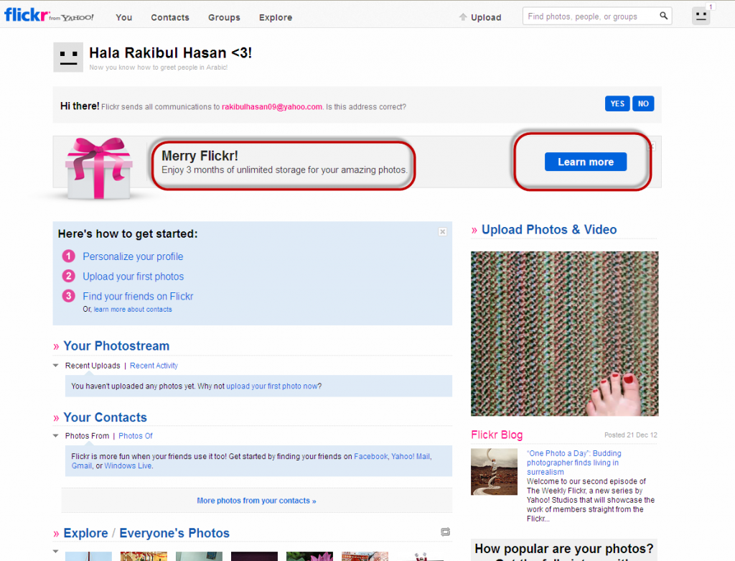The width and height of the screenshot is (735, 561).
Task: Collapse Your Photostream section triangle
Action: (x=56, y=366)
